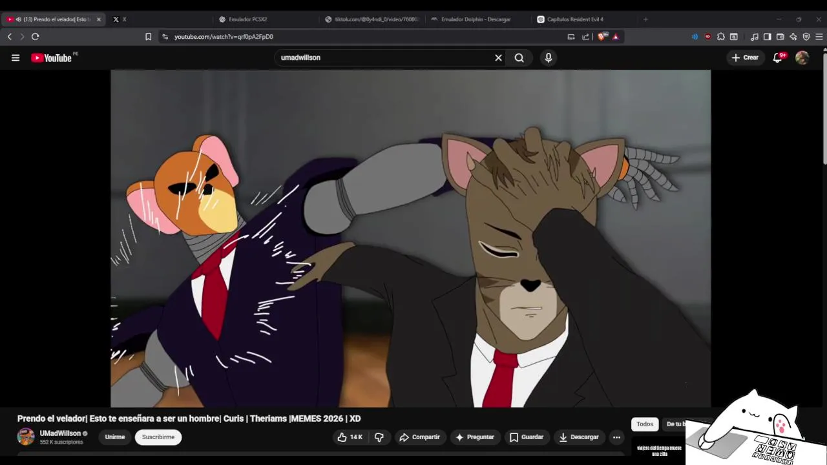
Task: Bookmark this page
Action: (x=148, y=37)
